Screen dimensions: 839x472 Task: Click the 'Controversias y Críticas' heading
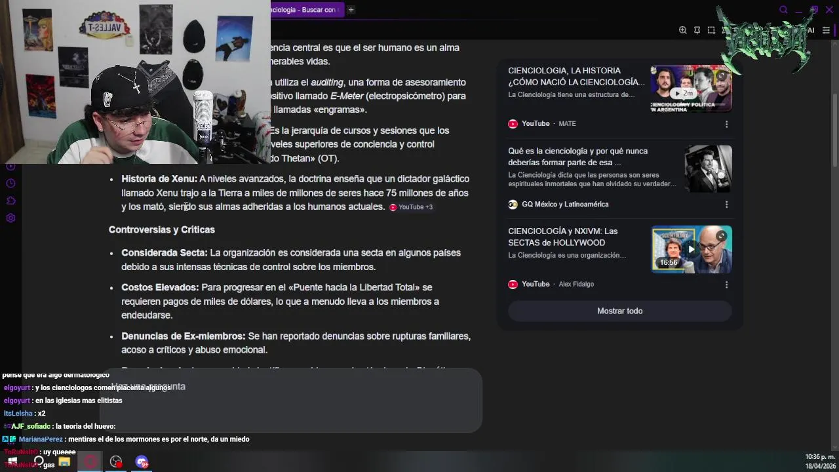[x=162, y=229]
